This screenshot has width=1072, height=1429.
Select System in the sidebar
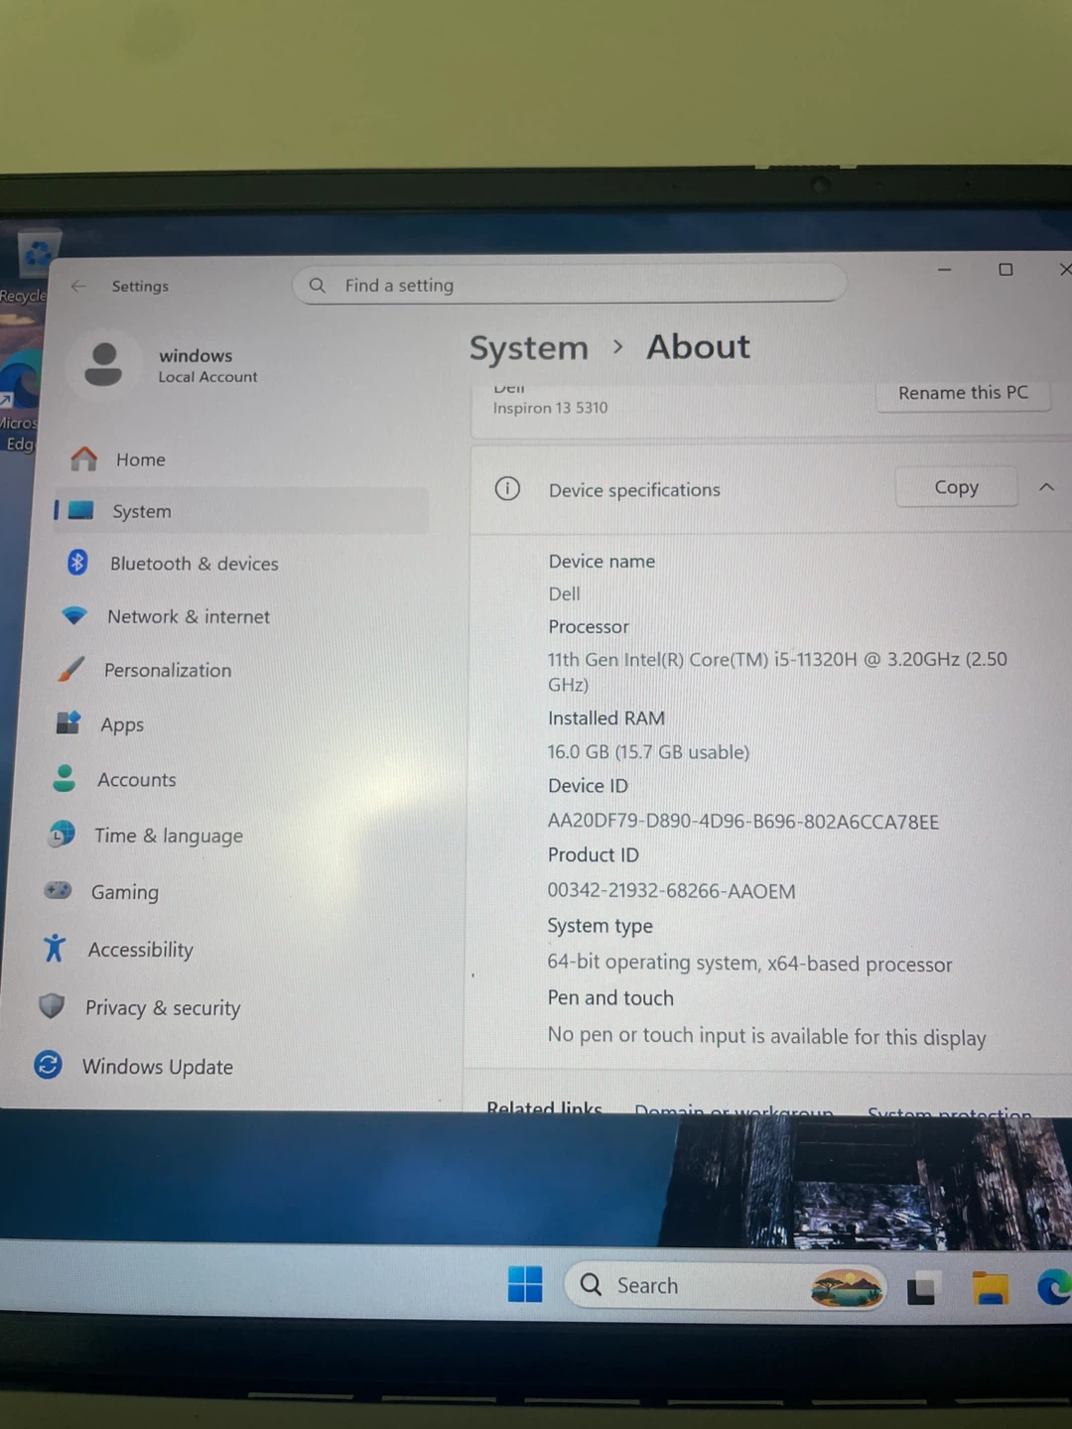pos(241,510)
